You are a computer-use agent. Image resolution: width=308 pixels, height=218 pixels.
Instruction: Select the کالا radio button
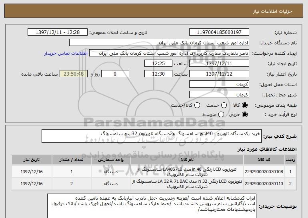click(245, 105)
